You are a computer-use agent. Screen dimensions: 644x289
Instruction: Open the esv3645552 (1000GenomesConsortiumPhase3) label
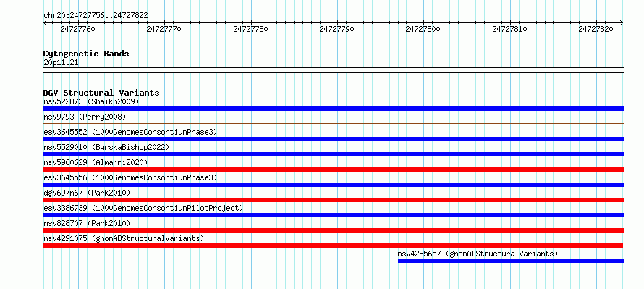coord(130,132)
